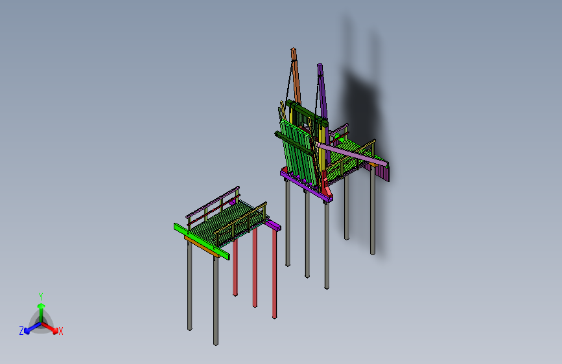Click the red X axis of the triad
Viewport: 562px width, 364px height.
click(x=50, y=328)
